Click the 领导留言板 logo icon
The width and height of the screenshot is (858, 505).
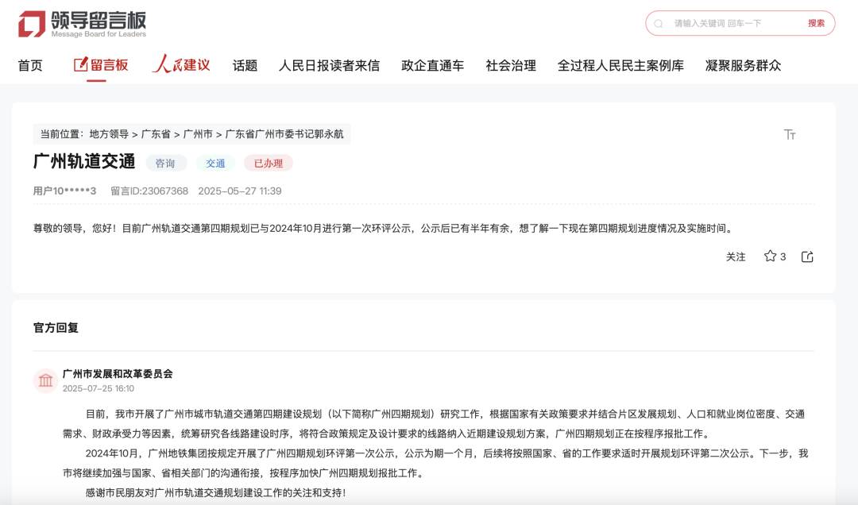point(30,22)
